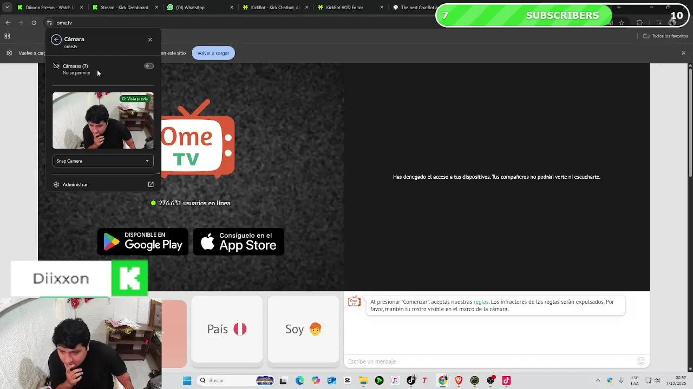
Task: Open Microsoft Edge from the taskbar
Action: coord(300,380)
